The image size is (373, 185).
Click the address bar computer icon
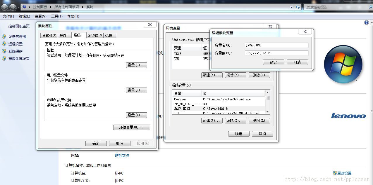[24, 7]
